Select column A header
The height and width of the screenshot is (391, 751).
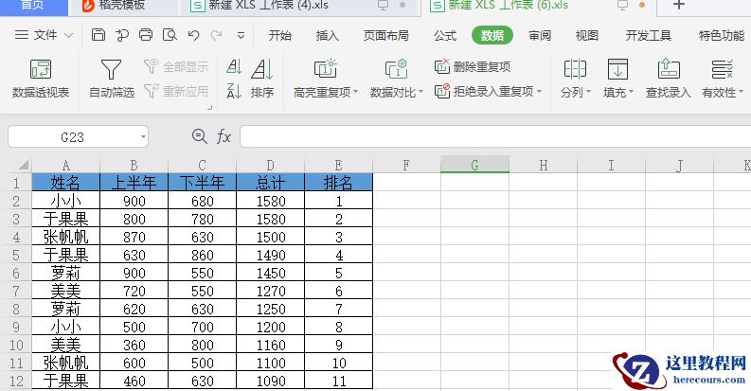[x=65, y=165]
